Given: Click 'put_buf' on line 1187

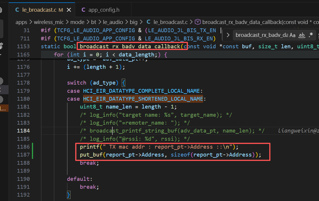Looking at the screenshot, I should (91, 155).
